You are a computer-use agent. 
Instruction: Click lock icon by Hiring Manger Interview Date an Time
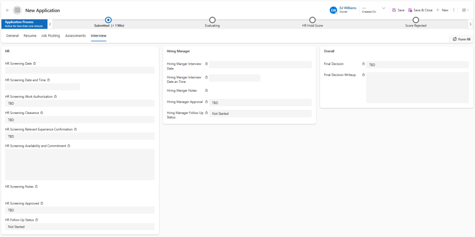[x=206, y=77]
